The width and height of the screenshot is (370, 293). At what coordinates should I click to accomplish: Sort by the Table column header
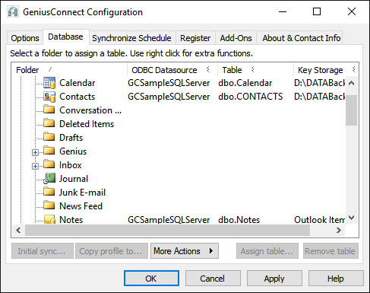(x=255, y=70)
